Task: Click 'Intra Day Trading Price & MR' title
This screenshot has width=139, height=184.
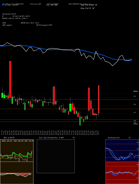Action: click(x=51, y=138)
